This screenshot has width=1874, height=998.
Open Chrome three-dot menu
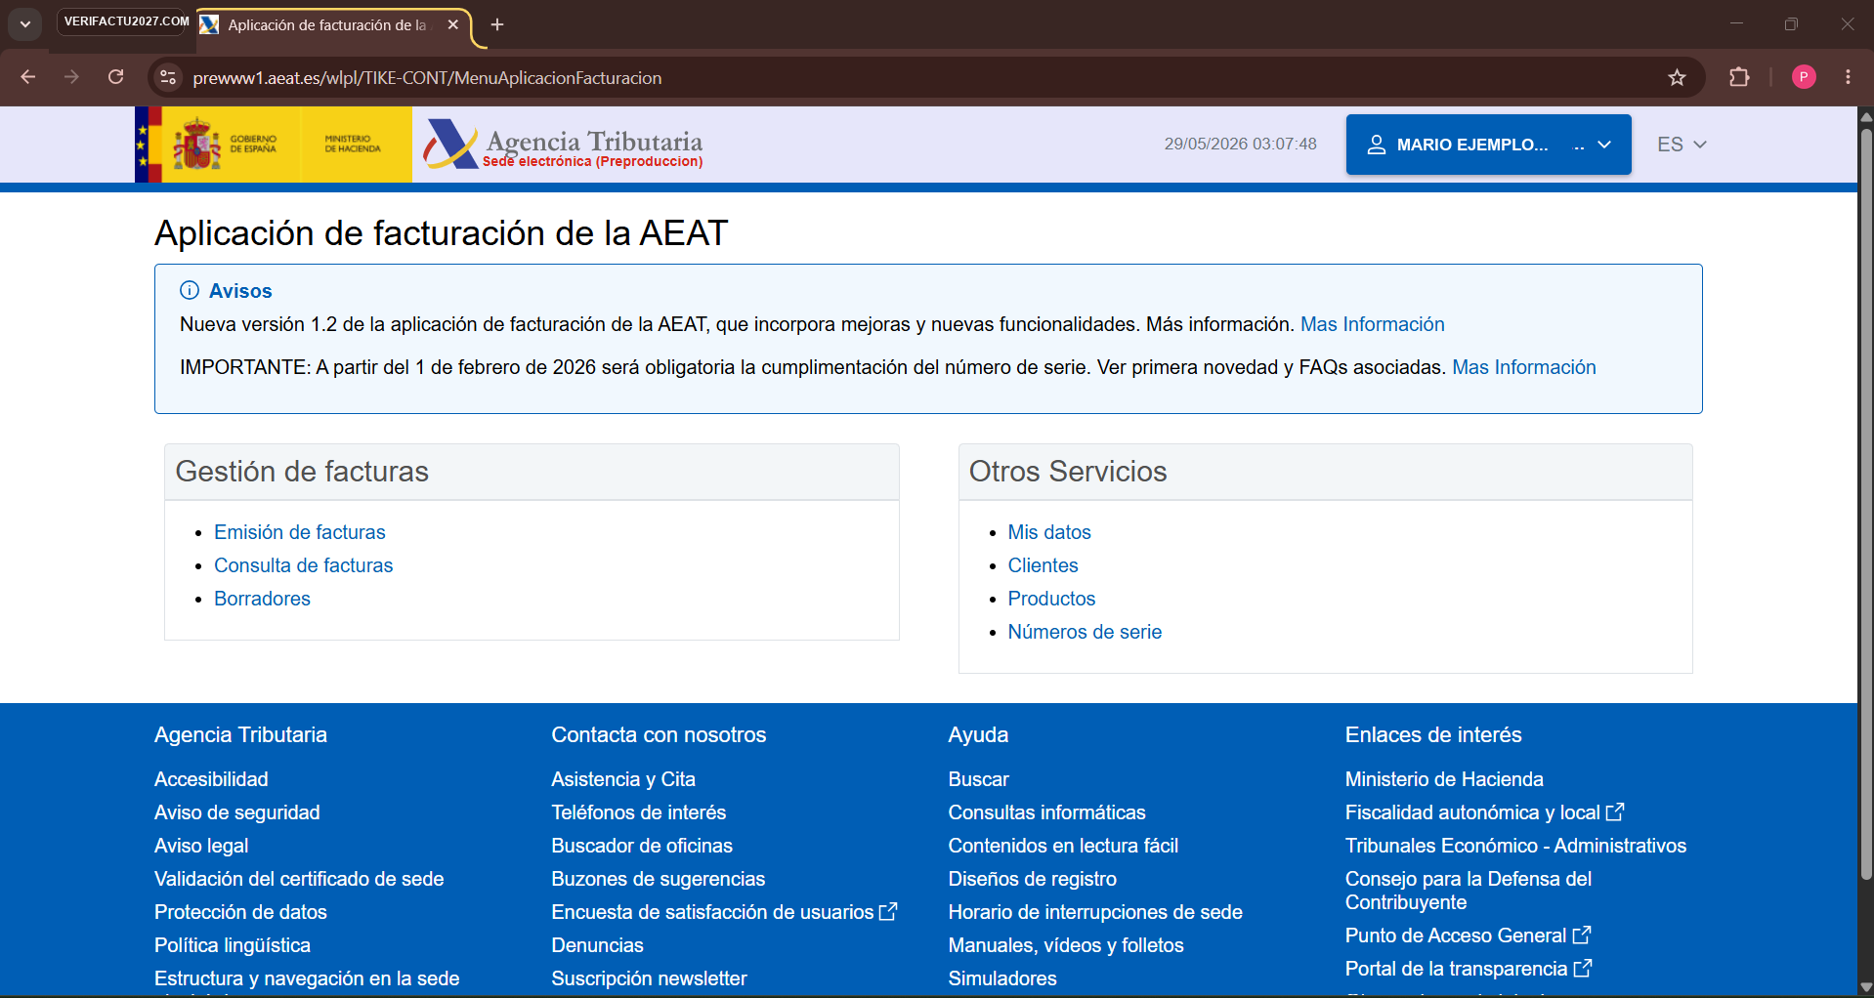click(1848, 77)
